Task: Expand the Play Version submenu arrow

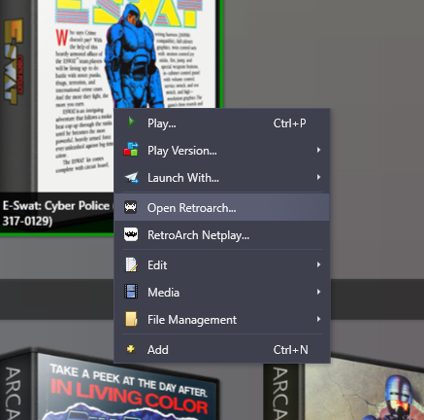Action: coord(318,150)
